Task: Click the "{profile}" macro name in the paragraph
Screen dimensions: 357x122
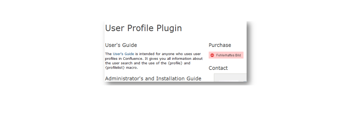Action: (x=175, y=63)
